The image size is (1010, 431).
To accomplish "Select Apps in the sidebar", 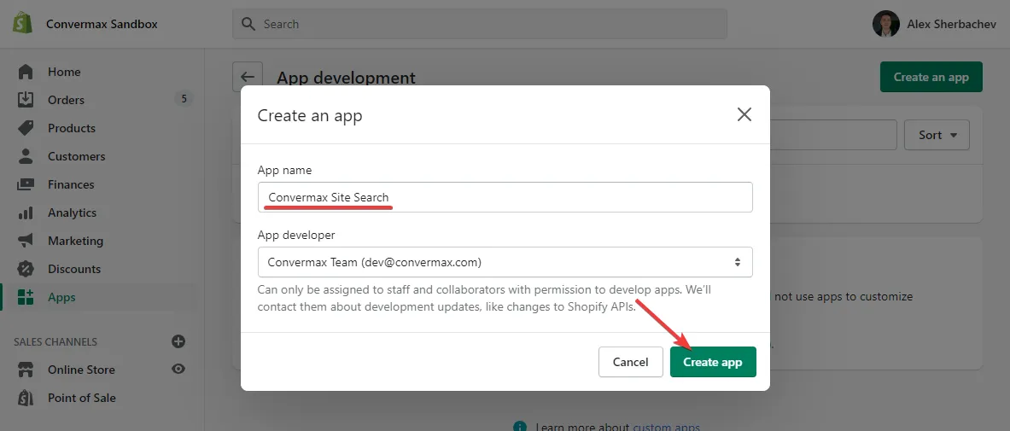I will pos(61,297).
